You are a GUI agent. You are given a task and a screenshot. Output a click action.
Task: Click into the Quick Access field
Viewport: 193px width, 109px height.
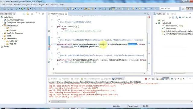[169, 8]
